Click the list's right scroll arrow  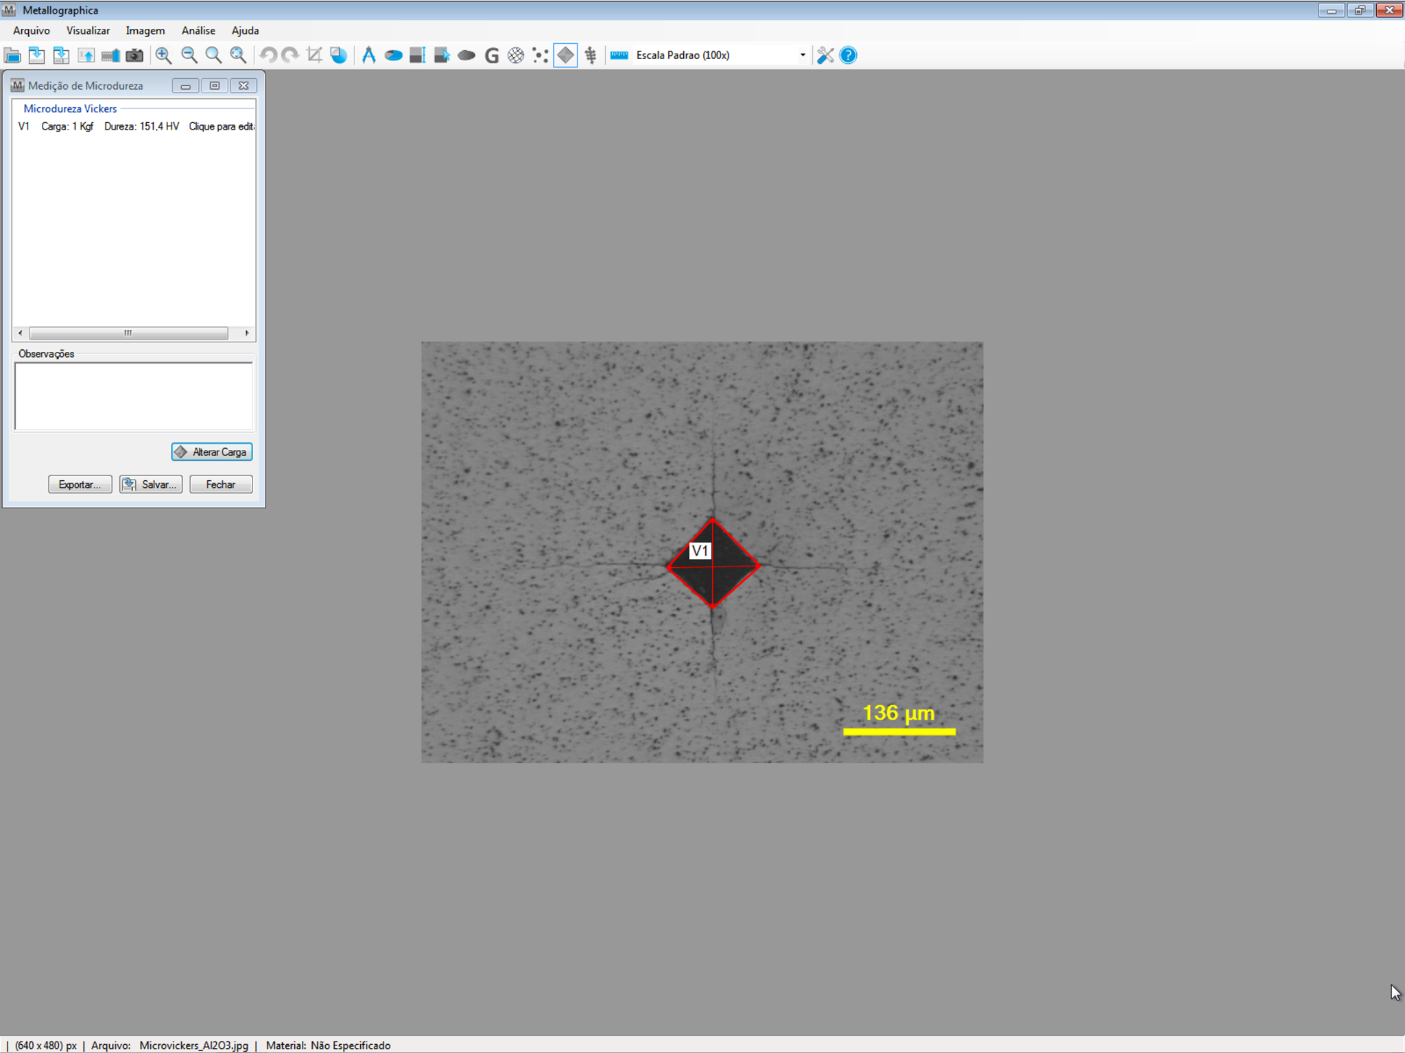click(248, 333)
